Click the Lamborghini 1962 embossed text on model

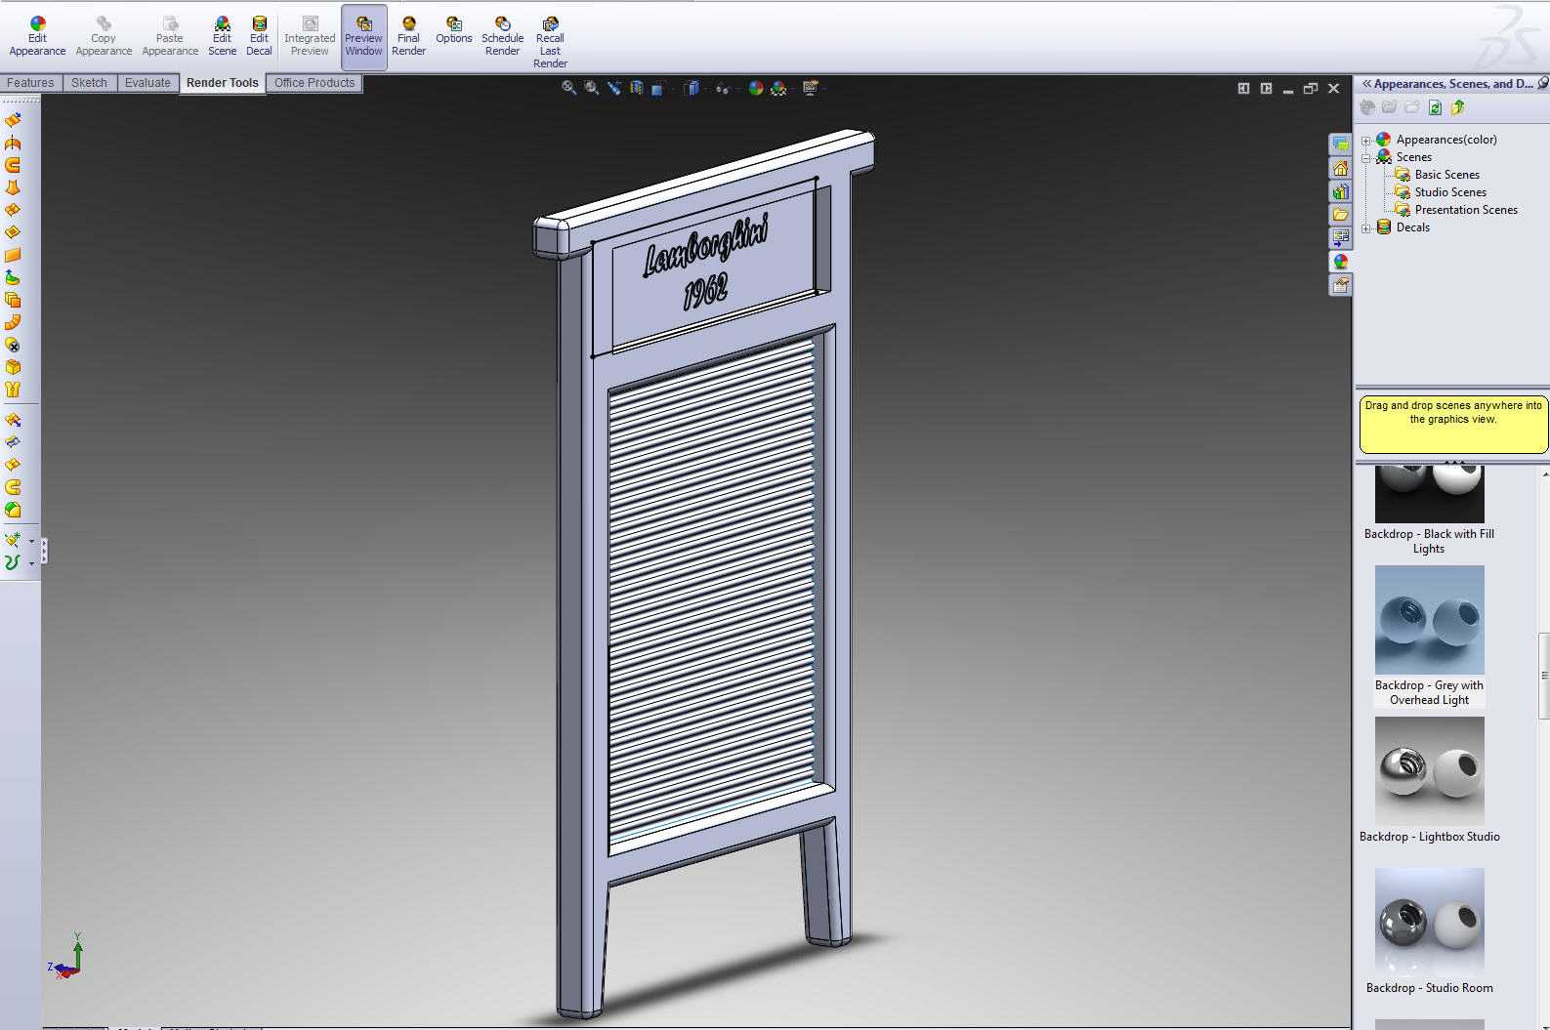point(706,262)
